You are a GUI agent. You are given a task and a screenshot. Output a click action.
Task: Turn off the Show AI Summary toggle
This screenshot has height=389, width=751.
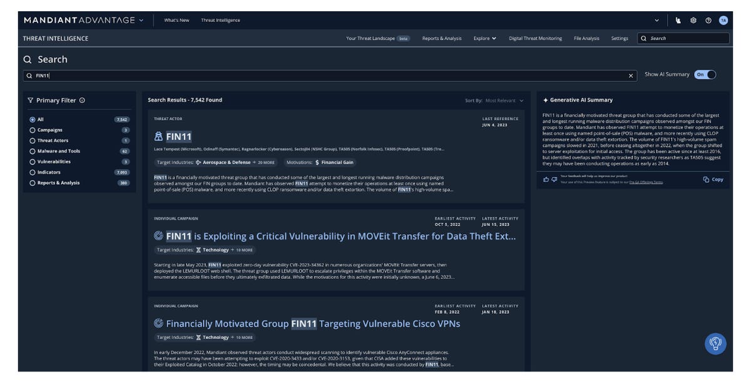click(x=705, y=74)
